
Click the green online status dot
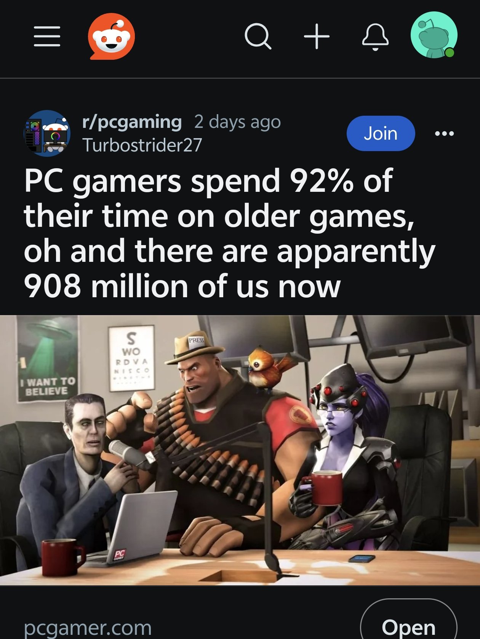click(x=450, y=53)
